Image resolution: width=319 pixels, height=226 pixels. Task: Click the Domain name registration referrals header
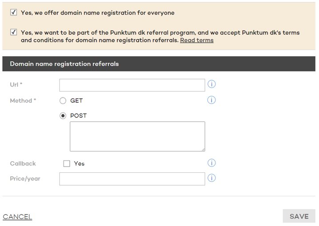click(x=64, y=64)
